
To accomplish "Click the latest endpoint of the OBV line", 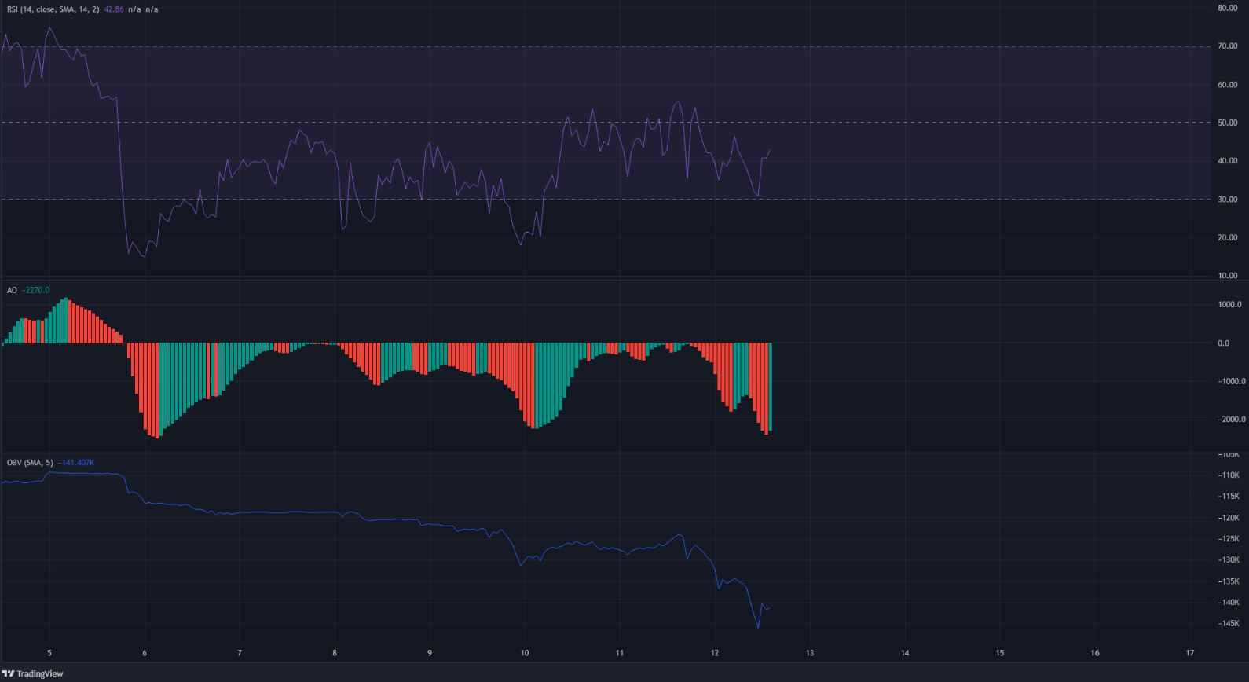I will 770,607.
